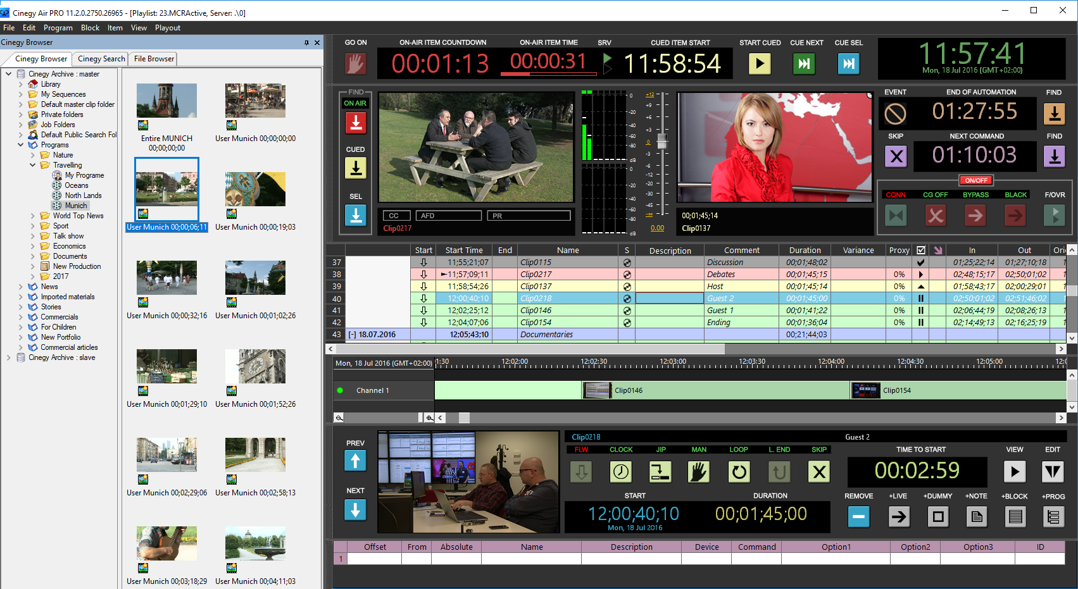
Task: Click the +NOTE document button
Action: (x=977, y=517)
